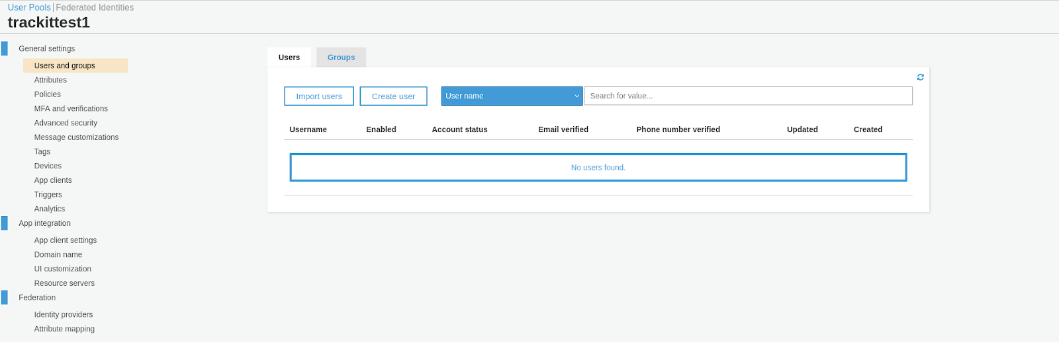Click the refresh icon above the users table

pyautogui.click(x=920, y=77)
